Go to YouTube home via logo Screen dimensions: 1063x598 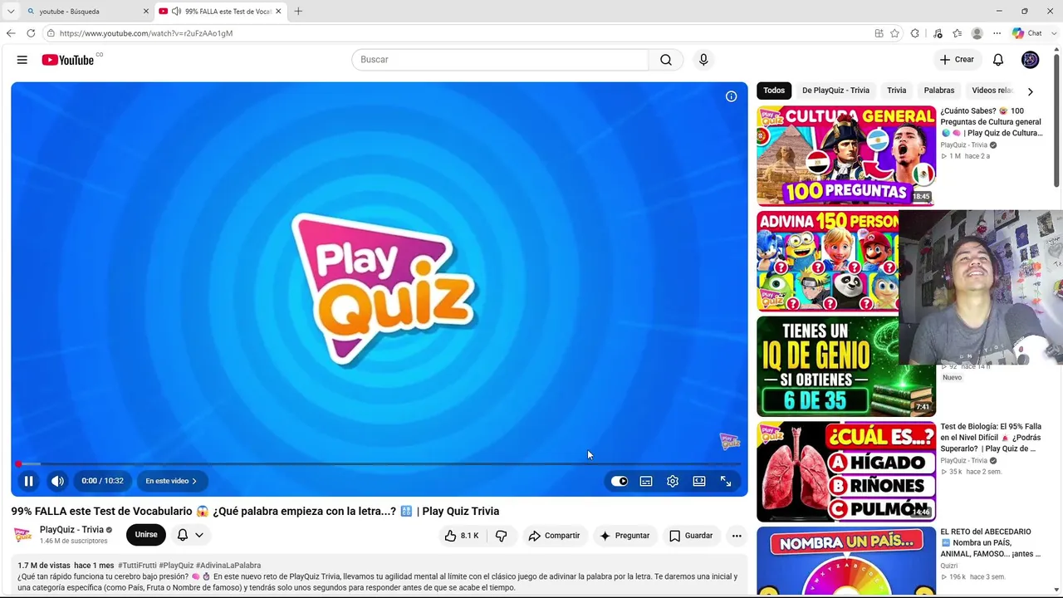pyautogui.click(x=68, y=60)
